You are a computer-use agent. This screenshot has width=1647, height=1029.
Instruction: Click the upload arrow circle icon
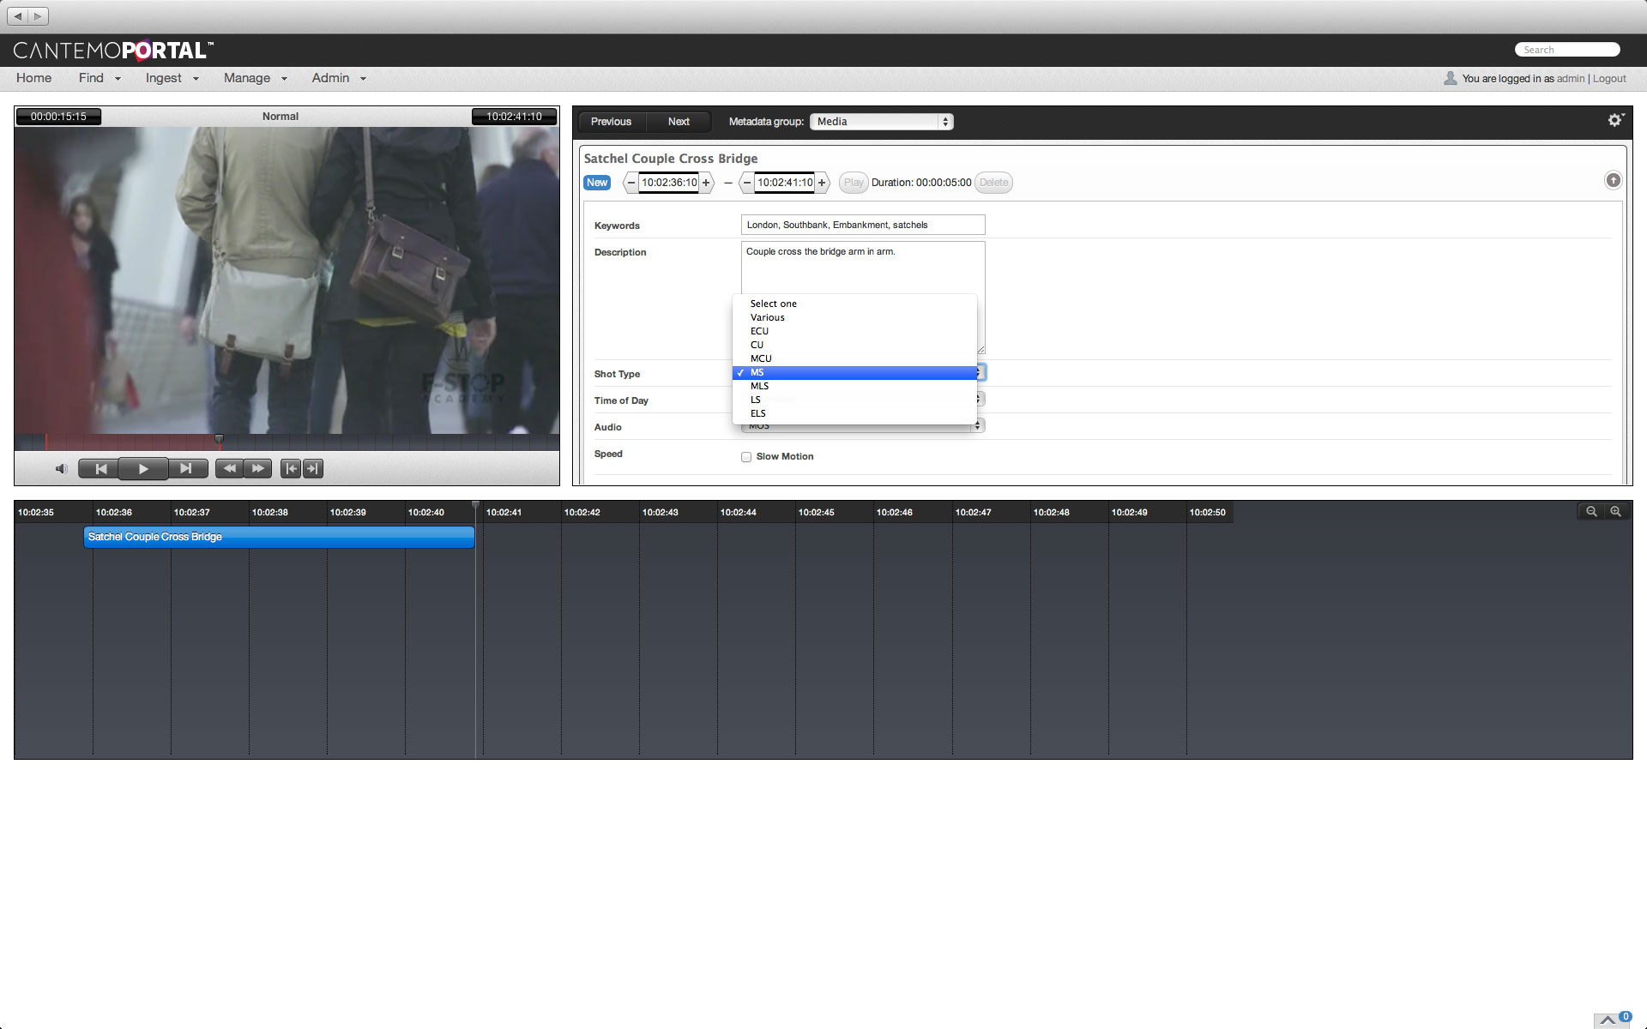[1613, 180]
